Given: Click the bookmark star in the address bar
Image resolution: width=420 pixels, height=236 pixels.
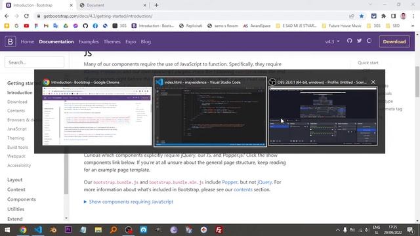Looking at the screenshot, I should point(362,16).
